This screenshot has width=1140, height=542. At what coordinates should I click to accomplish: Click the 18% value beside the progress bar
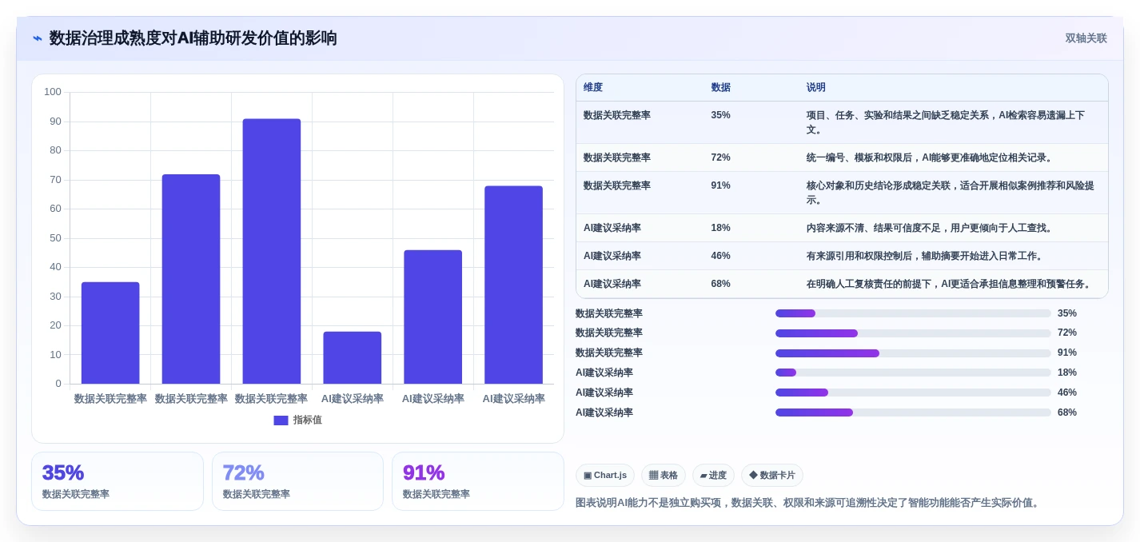pos(1067,373)
